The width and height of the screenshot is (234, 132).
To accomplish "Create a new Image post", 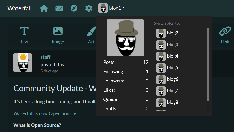I will coord(58,35).
